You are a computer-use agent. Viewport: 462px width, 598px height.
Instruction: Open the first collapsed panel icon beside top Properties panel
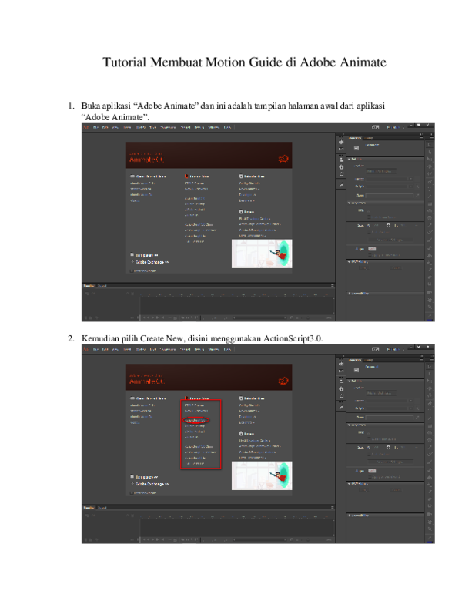point(341,142)
